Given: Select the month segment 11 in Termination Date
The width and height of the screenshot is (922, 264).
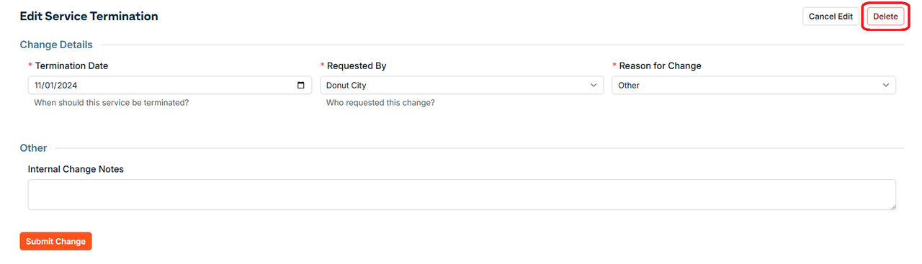Looking at the screenshot, I should point(39,85).
